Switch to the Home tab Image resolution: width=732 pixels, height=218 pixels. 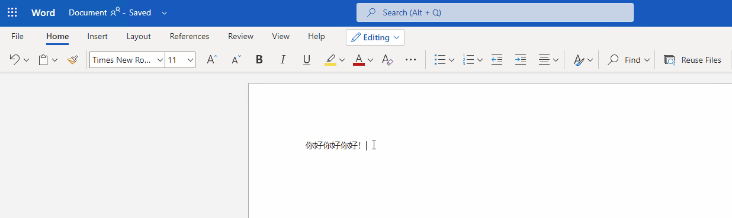tap(57, 36)
